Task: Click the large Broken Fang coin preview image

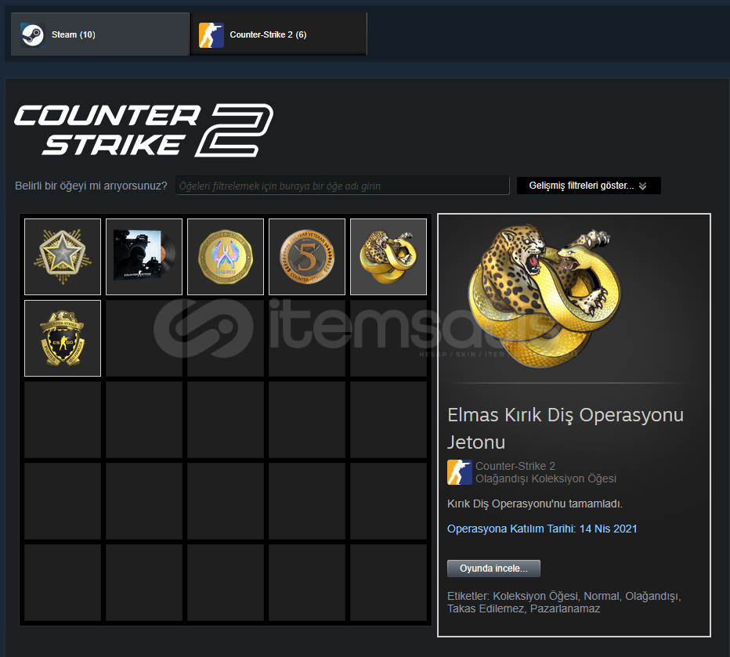Action: pyautogui.click(x=544, y=296)
